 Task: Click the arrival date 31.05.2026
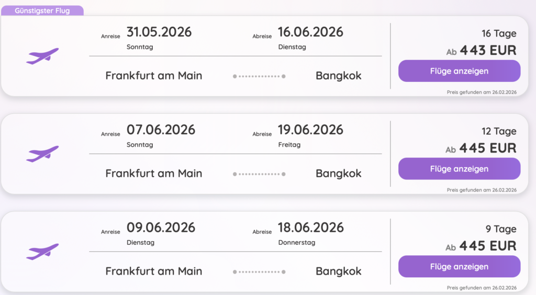coord(159,32)
